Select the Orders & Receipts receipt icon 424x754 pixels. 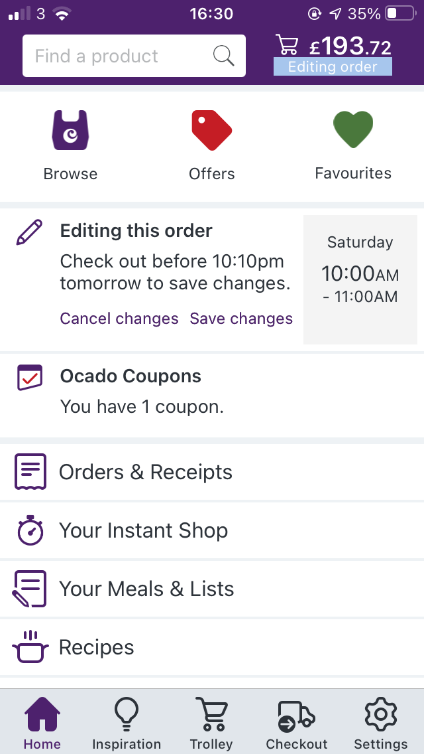pyautogui.click(x=29, y=471)
